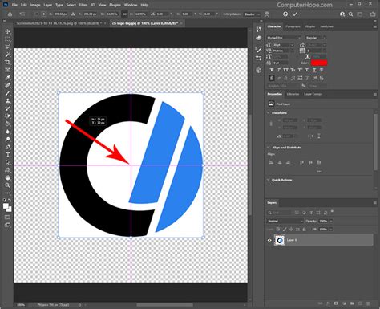Open the font family dropdown Myriad Pro
The height and width of the screenshot is (309, 380).
284,38
